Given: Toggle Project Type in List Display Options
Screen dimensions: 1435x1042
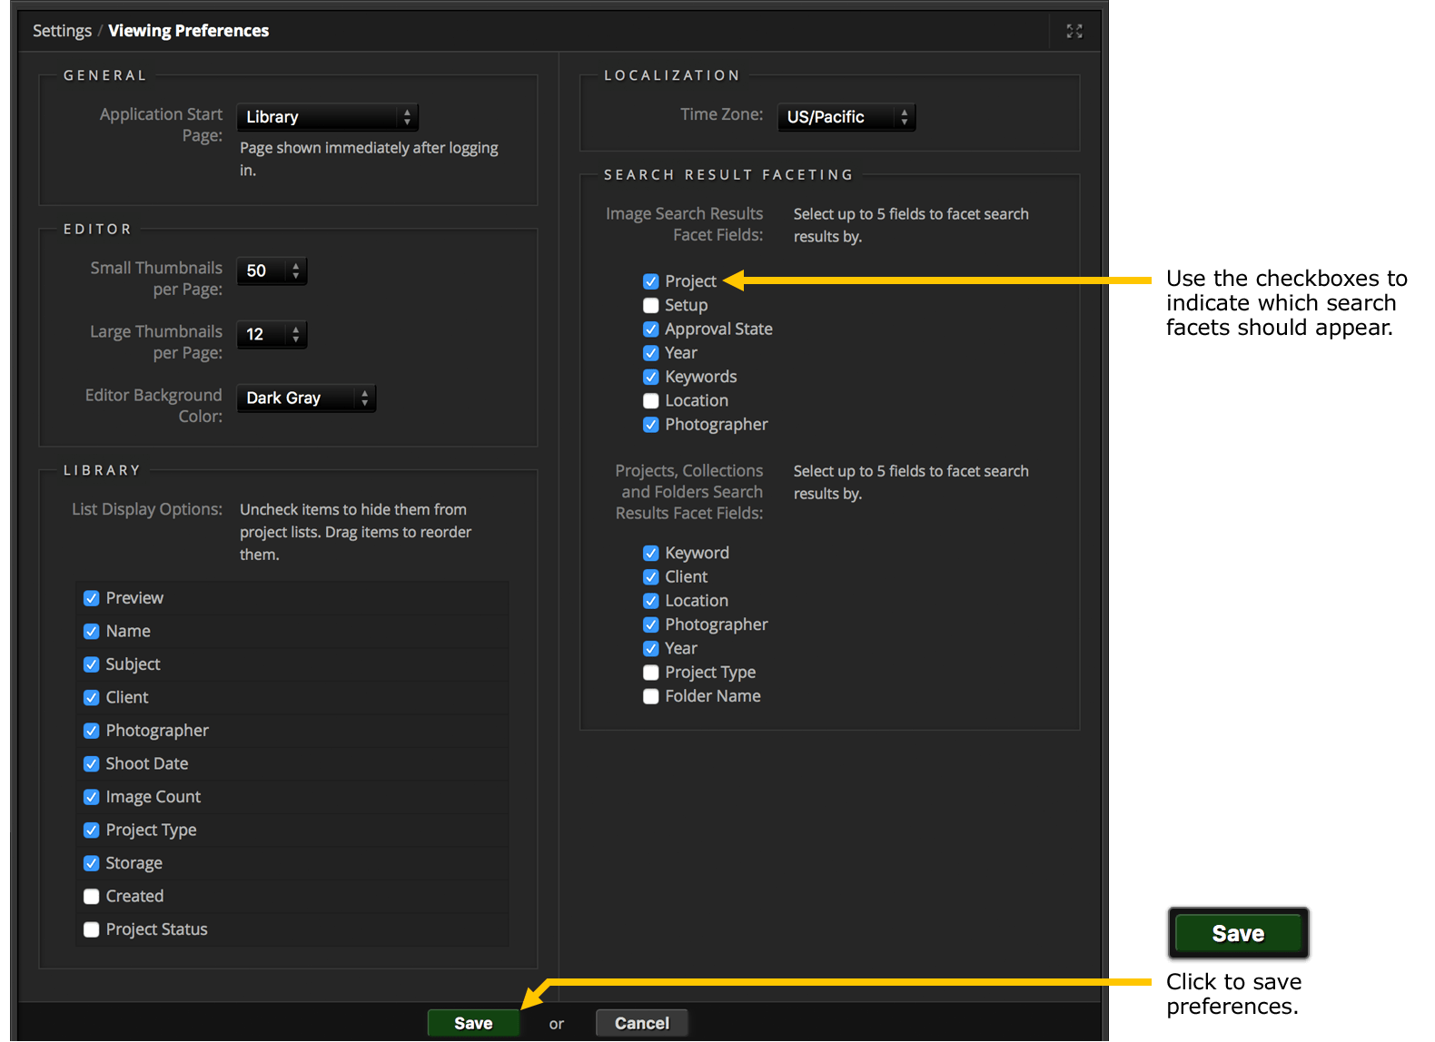Looking at the screenshot, I should pyautogui.click(x=92, y=830).
